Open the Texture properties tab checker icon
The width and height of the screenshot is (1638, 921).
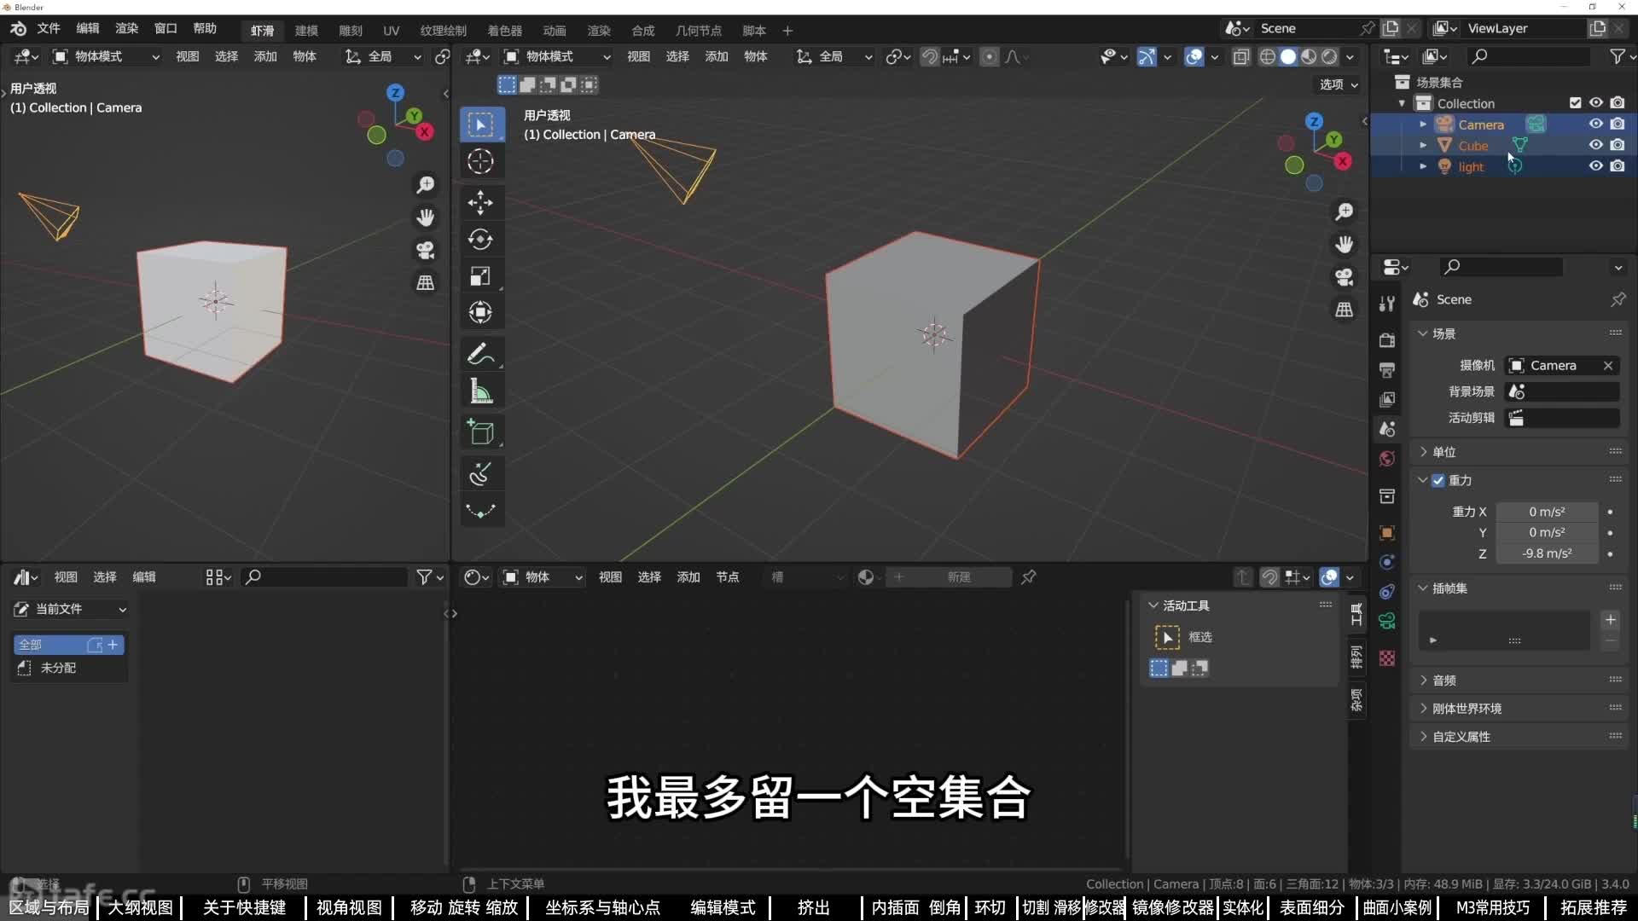1387,658
